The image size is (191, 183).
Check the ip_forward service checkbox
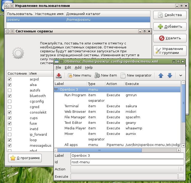click(10, 134)
